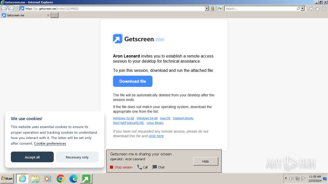Open the Windows 32-bit download link

[124, 118]
